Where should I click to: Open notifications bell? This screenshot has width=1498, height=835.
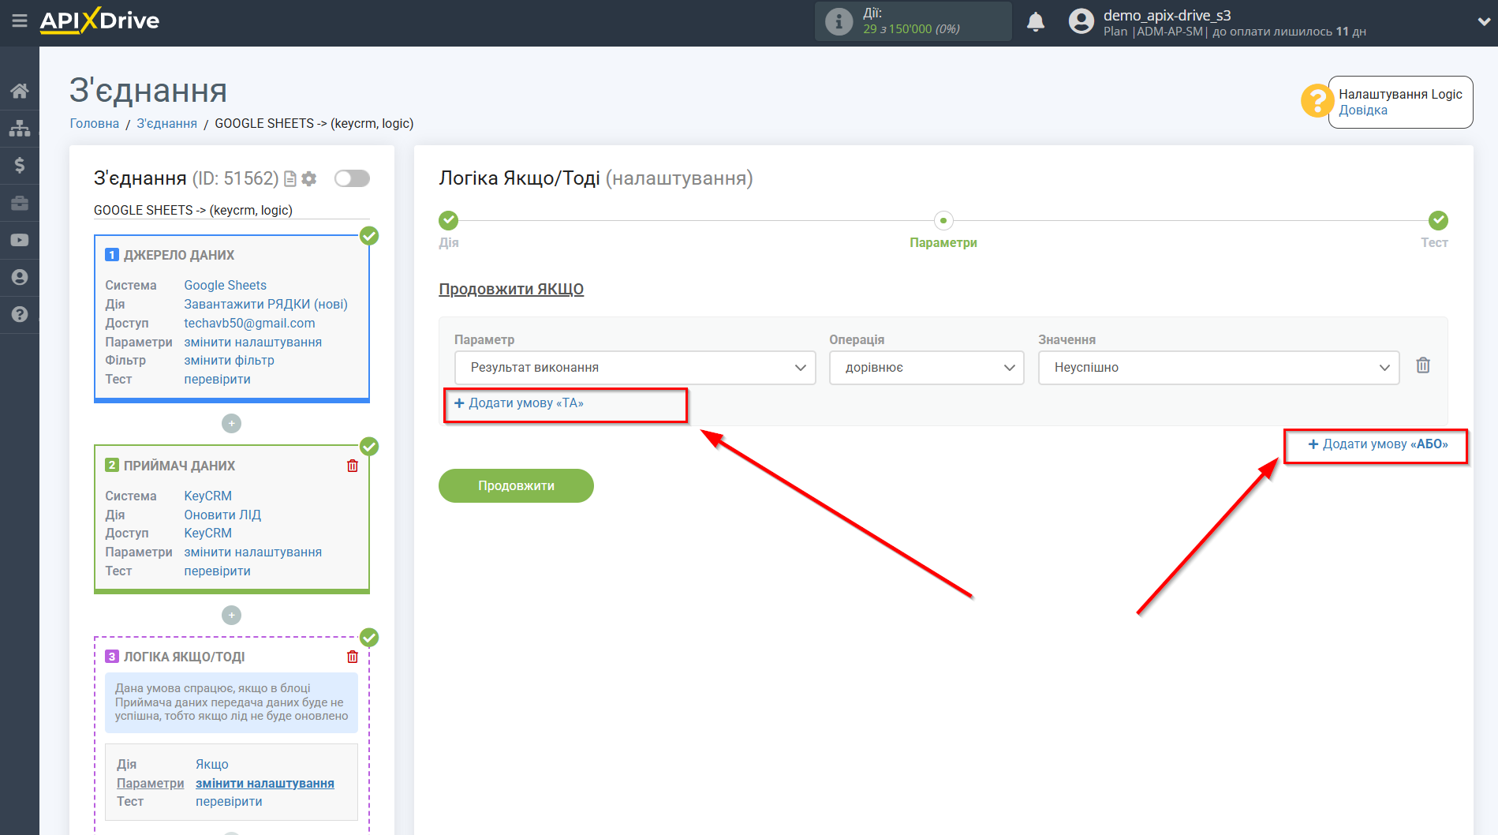(1035, 22)
